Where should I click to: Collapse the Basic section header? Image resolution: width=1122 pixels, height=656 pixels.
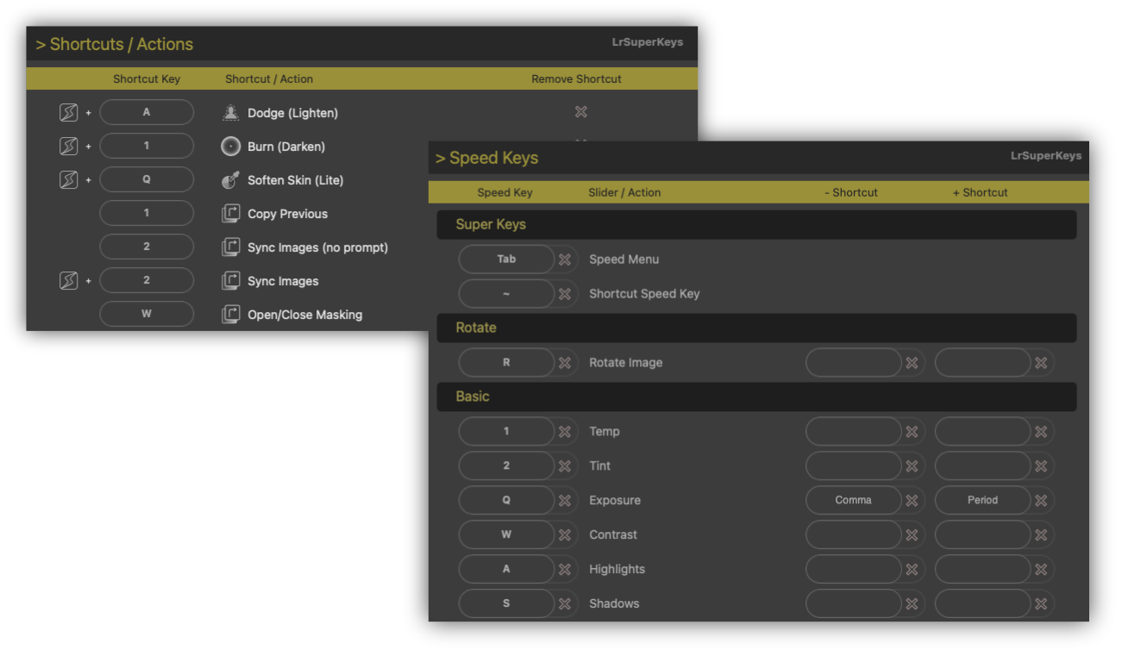click(x=473, y=397)
